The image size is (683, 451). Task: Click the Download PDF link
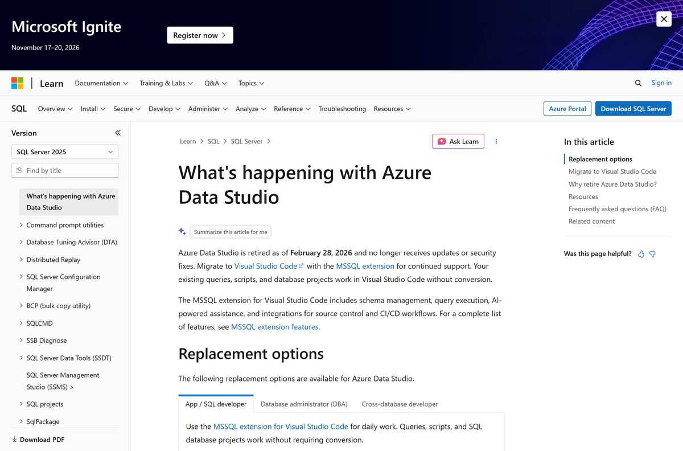click(38, 440)
